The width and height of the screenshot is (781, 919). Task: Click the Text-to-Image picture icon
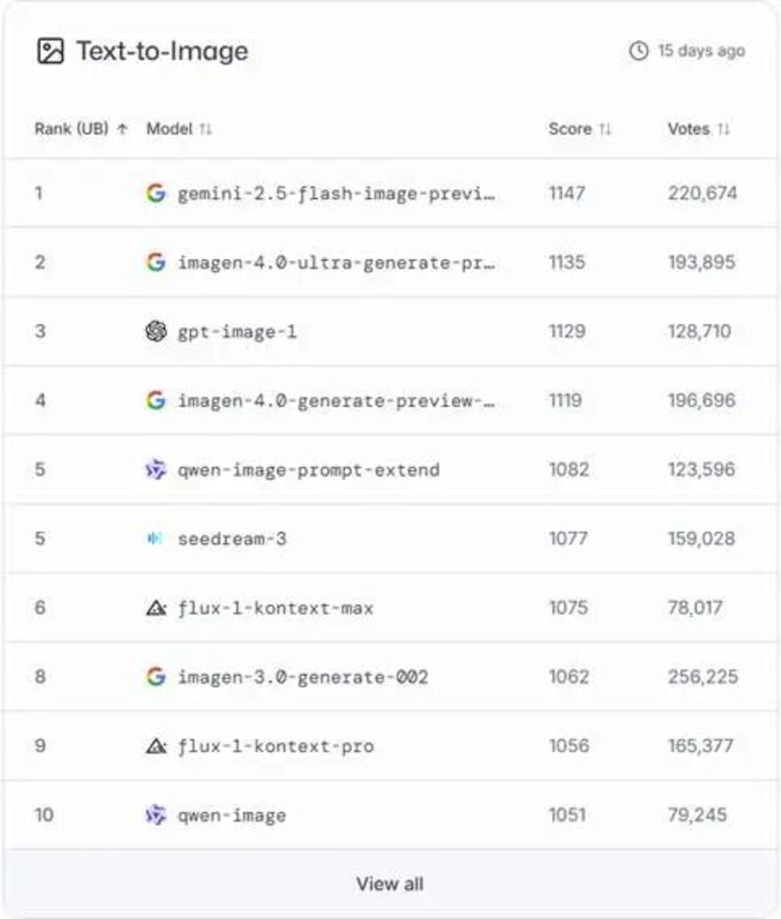pos(50,51)
